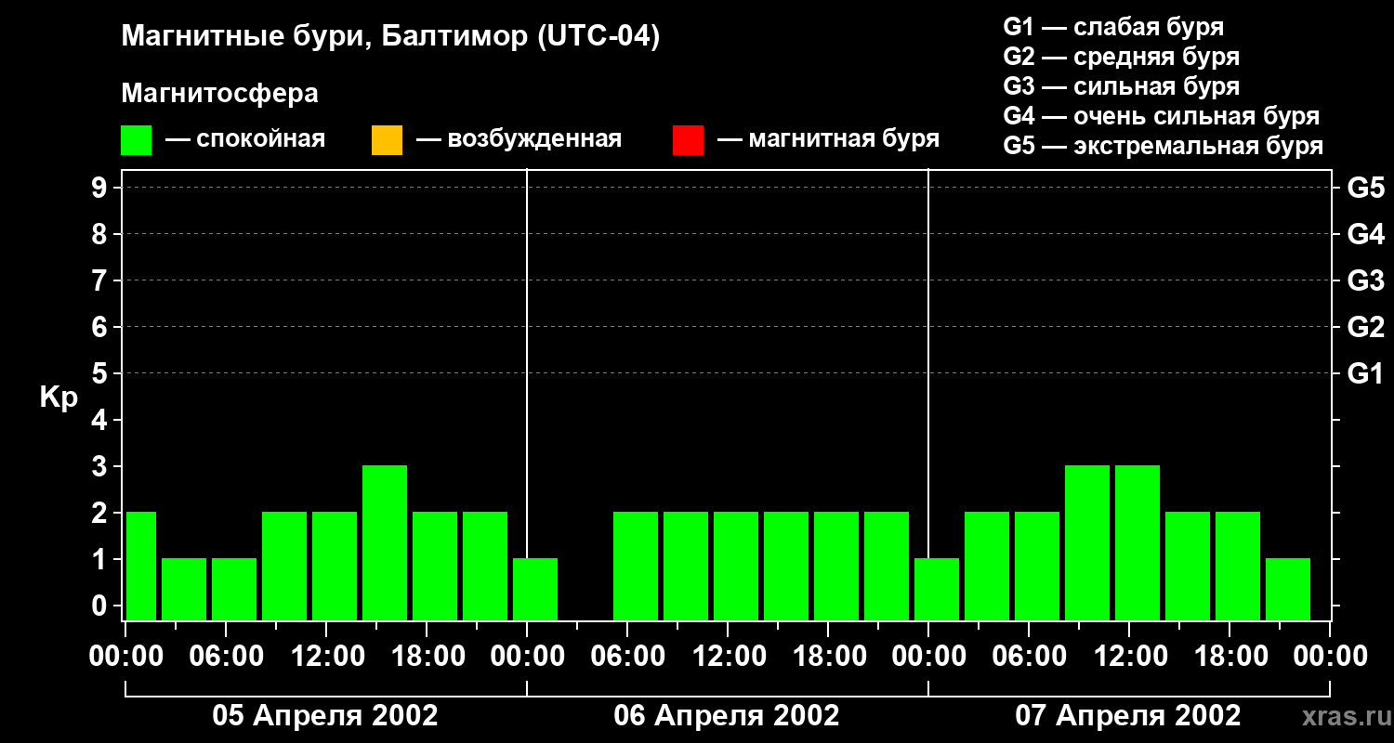Click the 06:00–09:00 Kp 2 bar on 06 Апреля
Viewport: 1394px width, 743px height.
(636, 566)
